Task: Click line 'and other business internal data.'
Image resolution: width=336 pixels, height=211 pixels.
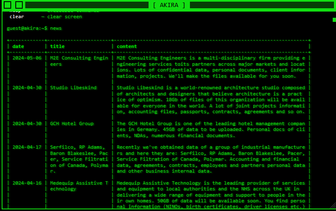Action: (164, 171)
